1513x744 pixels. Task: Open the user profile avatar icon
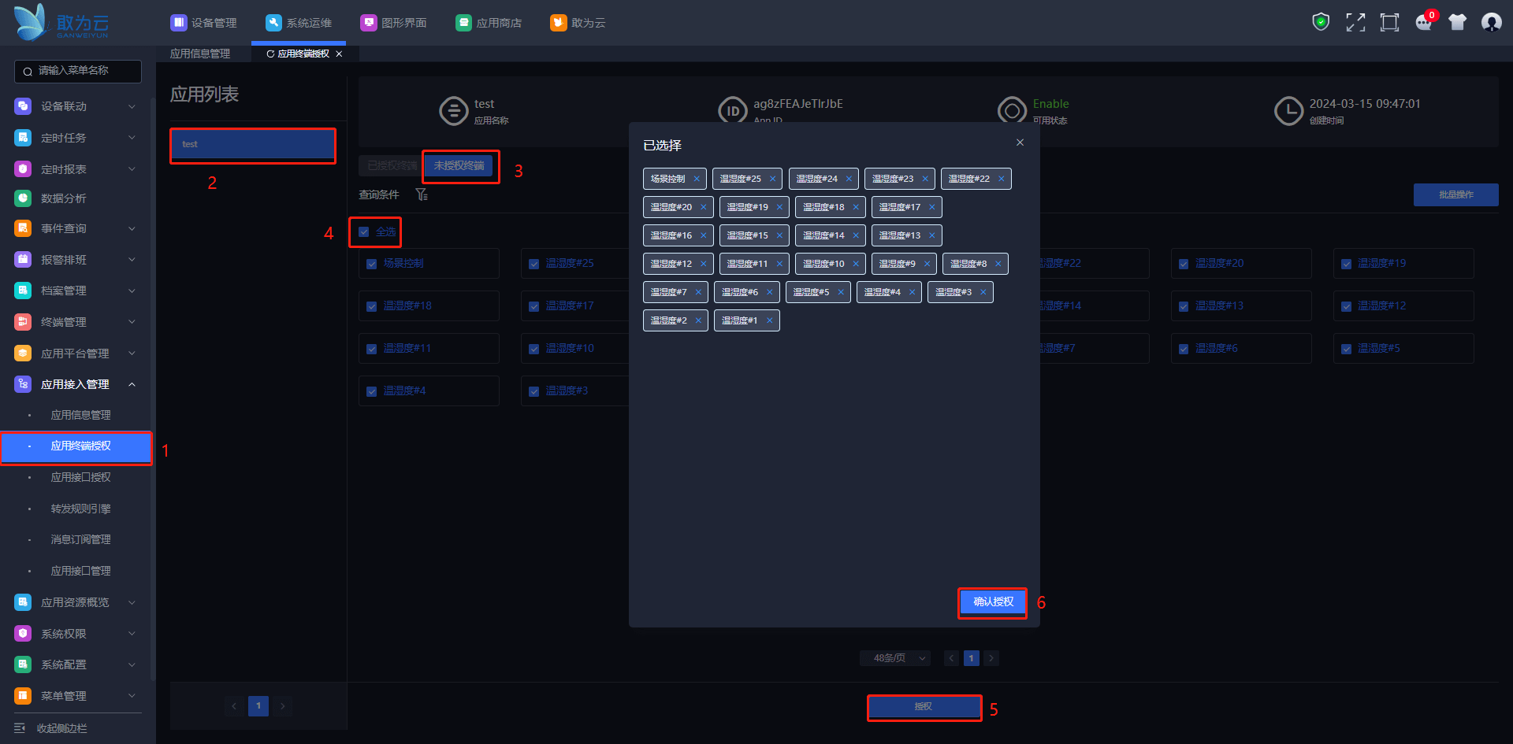(x=1491, y=22)
